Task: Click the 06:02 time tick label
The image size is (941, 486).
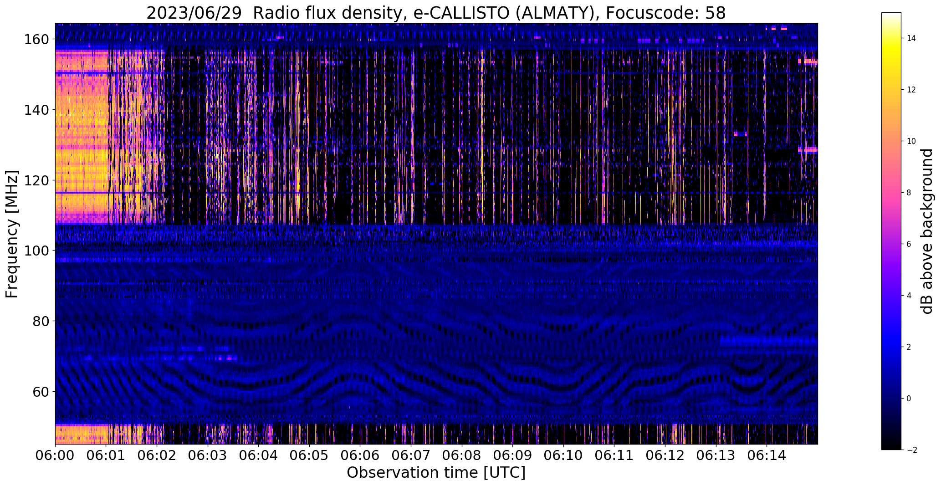Action: (157, 455)
